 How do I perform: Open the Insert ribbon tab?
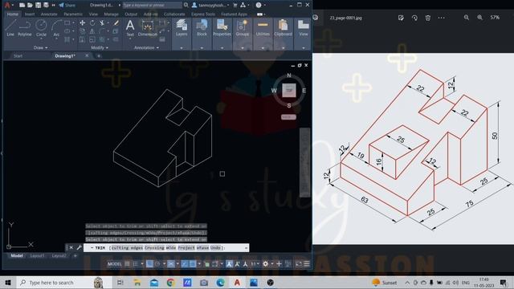(30, 14)
